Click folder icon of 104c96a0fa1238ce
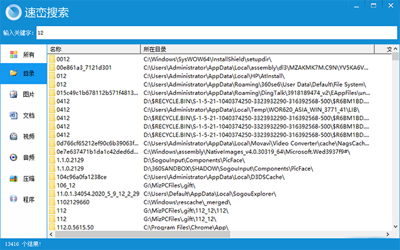 (52, 177)
